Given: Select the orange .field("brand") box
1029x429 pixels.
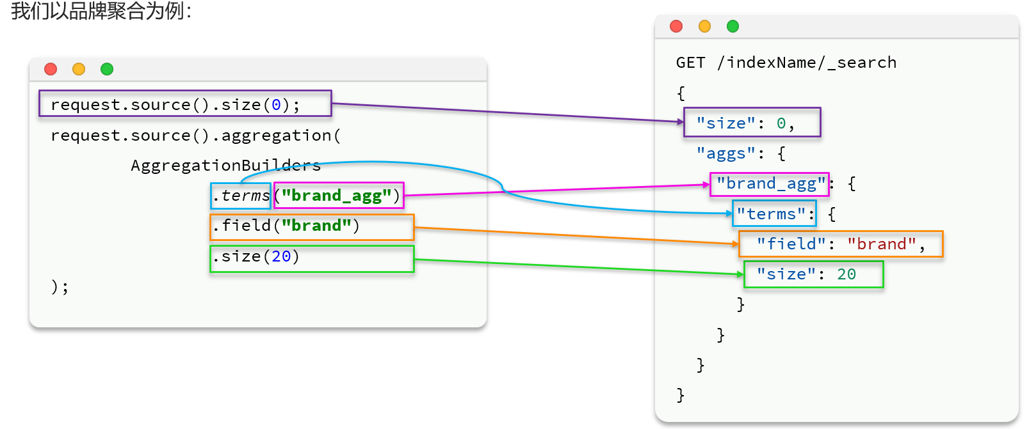Looking at the screenshot, I should coord(312,227).
